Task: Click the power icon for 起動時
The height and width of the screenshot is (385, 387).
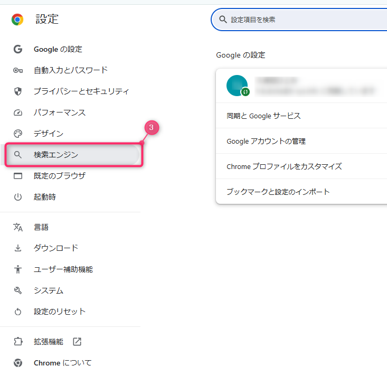Action: (x=18, y=197)
